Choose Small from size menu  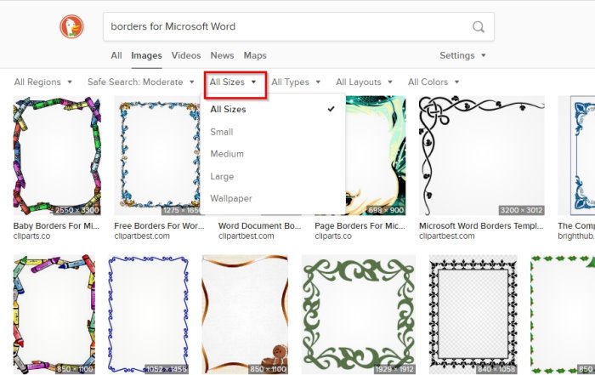[222, 132]
